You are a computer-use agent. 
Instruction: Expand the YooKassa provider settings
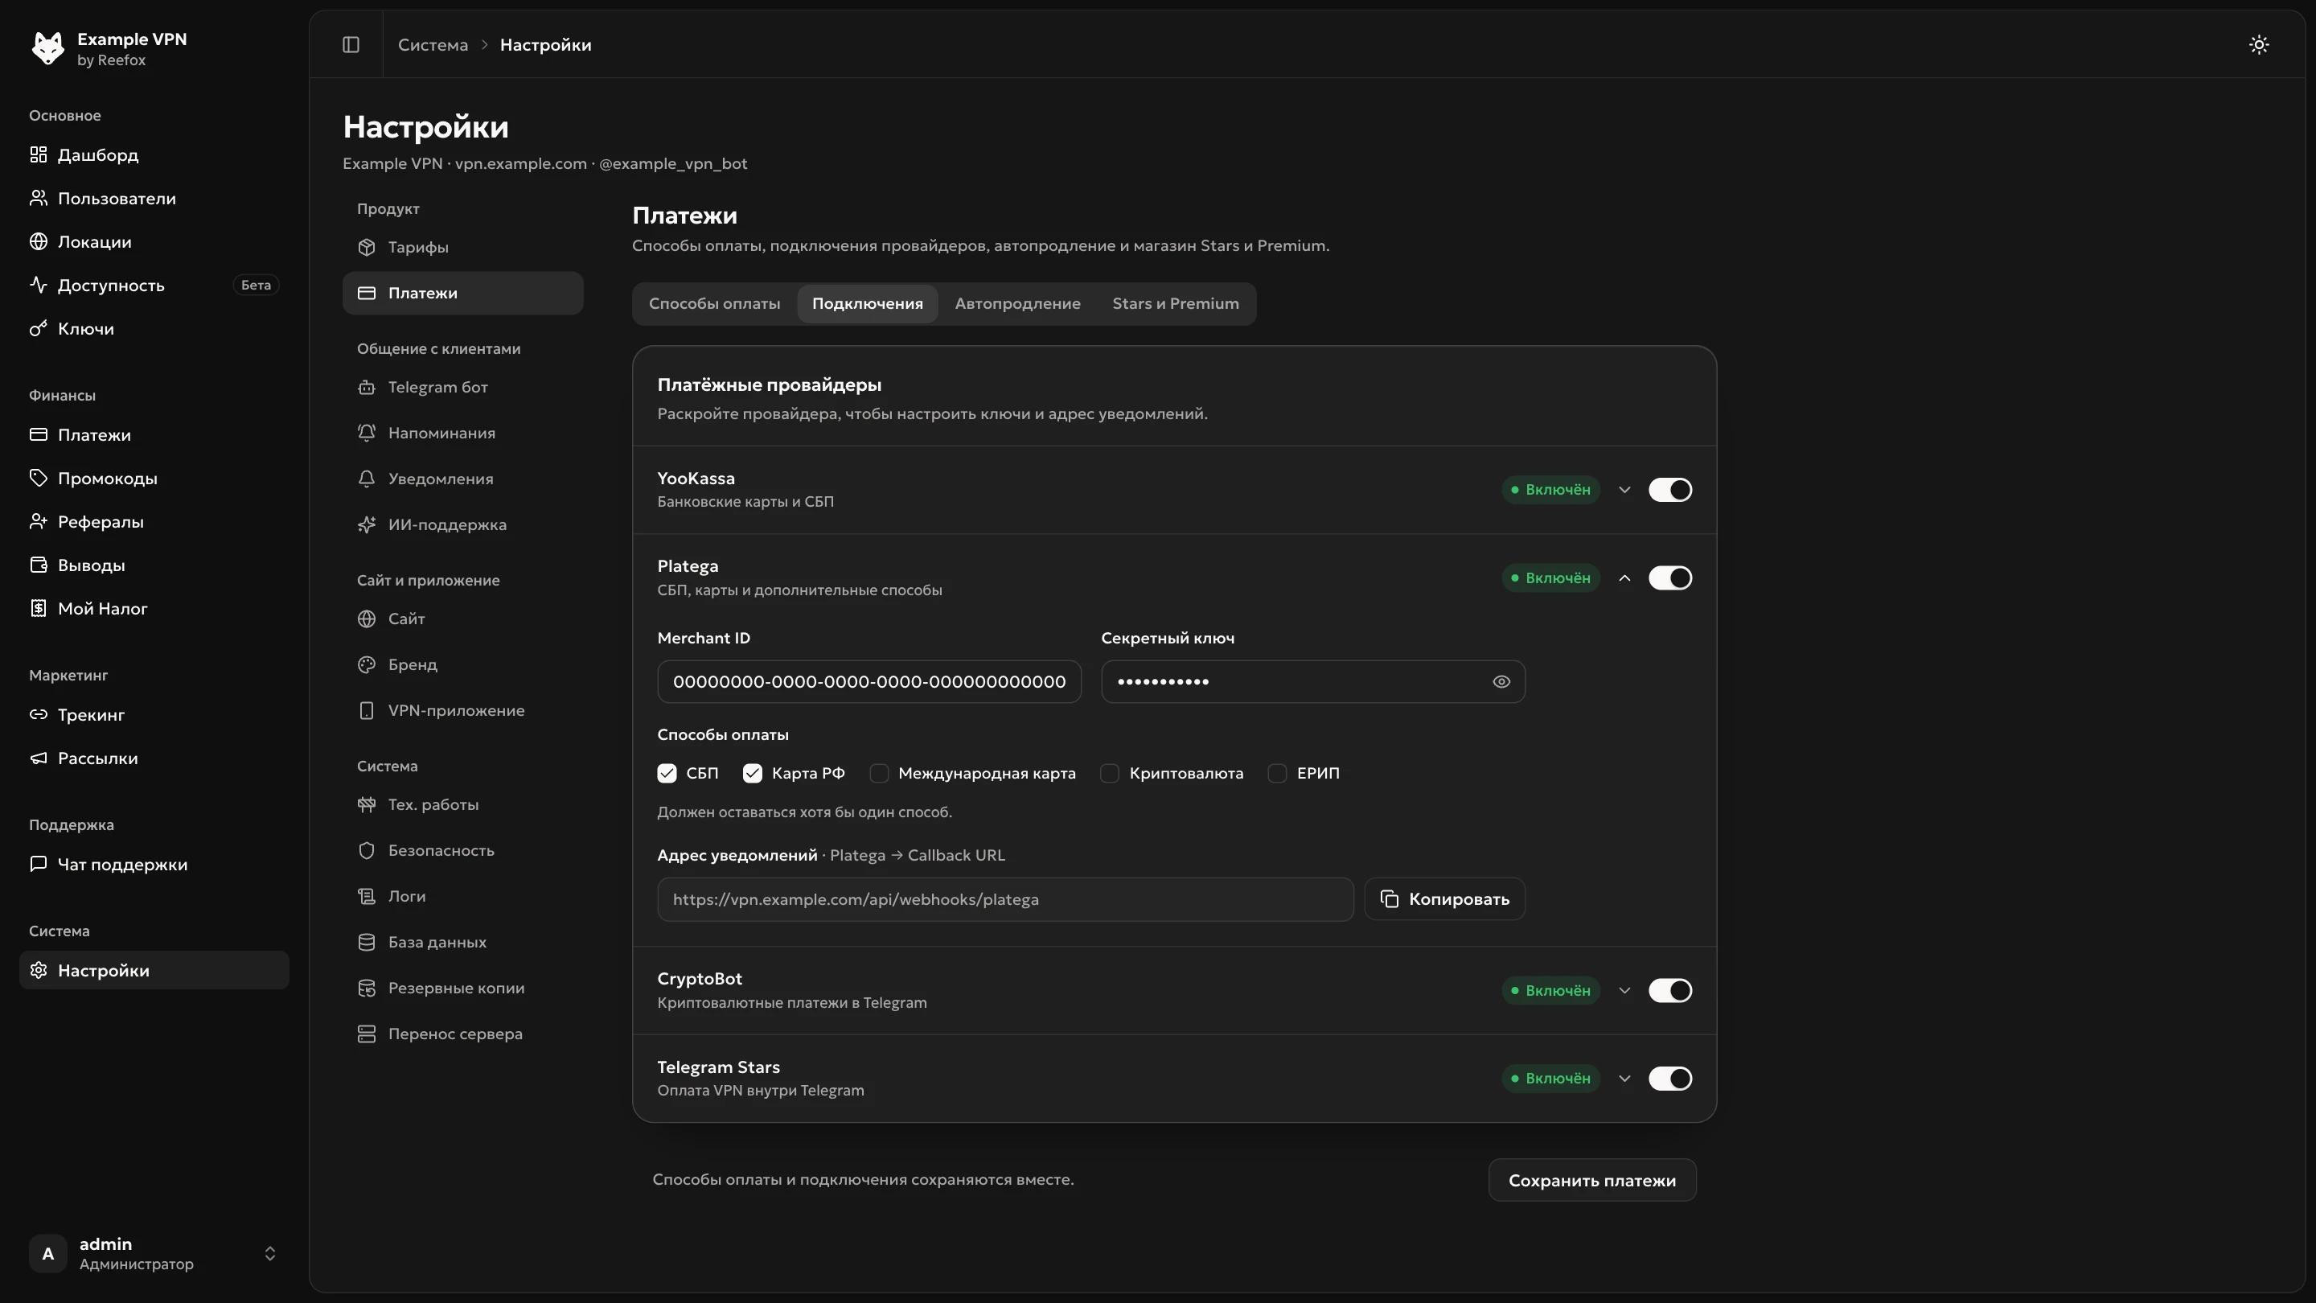click(1624, 489)
